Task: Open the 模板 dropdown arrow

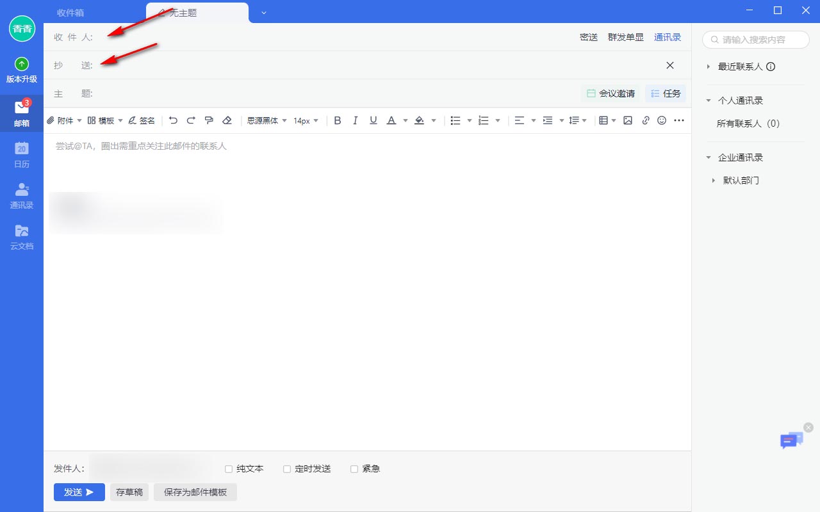Action: (120, 120)
